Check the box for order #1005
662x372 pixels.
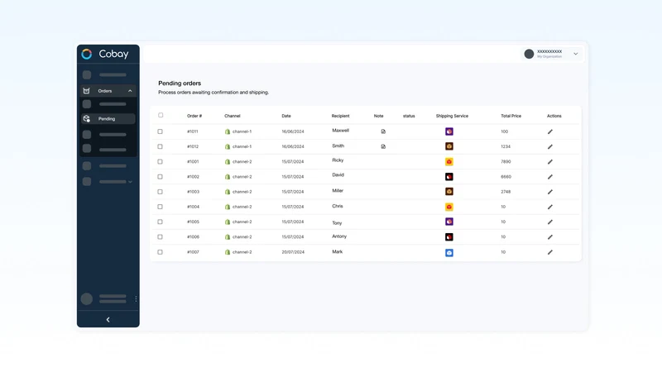click(160, 222)
